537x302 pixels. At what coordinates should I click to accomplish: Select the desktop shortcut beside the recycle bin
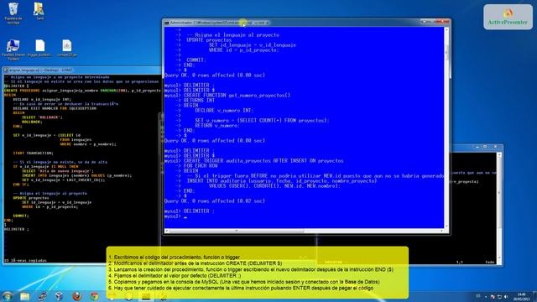[x=39, y=11]
